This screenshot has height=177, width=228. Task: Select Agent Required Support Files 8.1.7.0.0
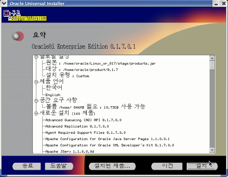pos(85,133)
